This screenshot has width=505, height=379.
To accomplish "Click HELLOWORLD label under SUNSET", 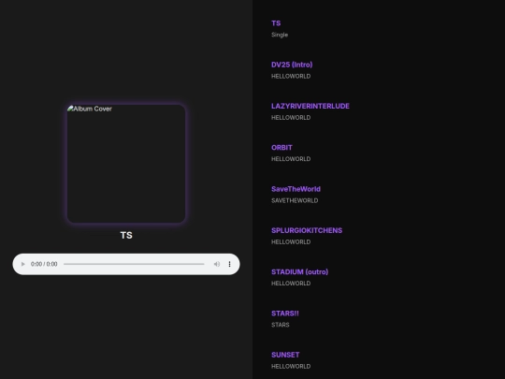I will coord(291,367).
